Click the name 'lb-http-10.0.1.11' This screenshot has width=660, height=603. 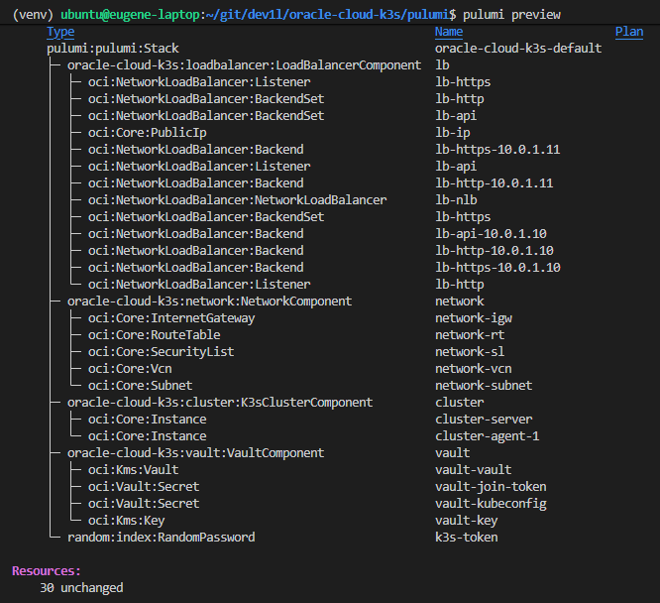[495, 183]
